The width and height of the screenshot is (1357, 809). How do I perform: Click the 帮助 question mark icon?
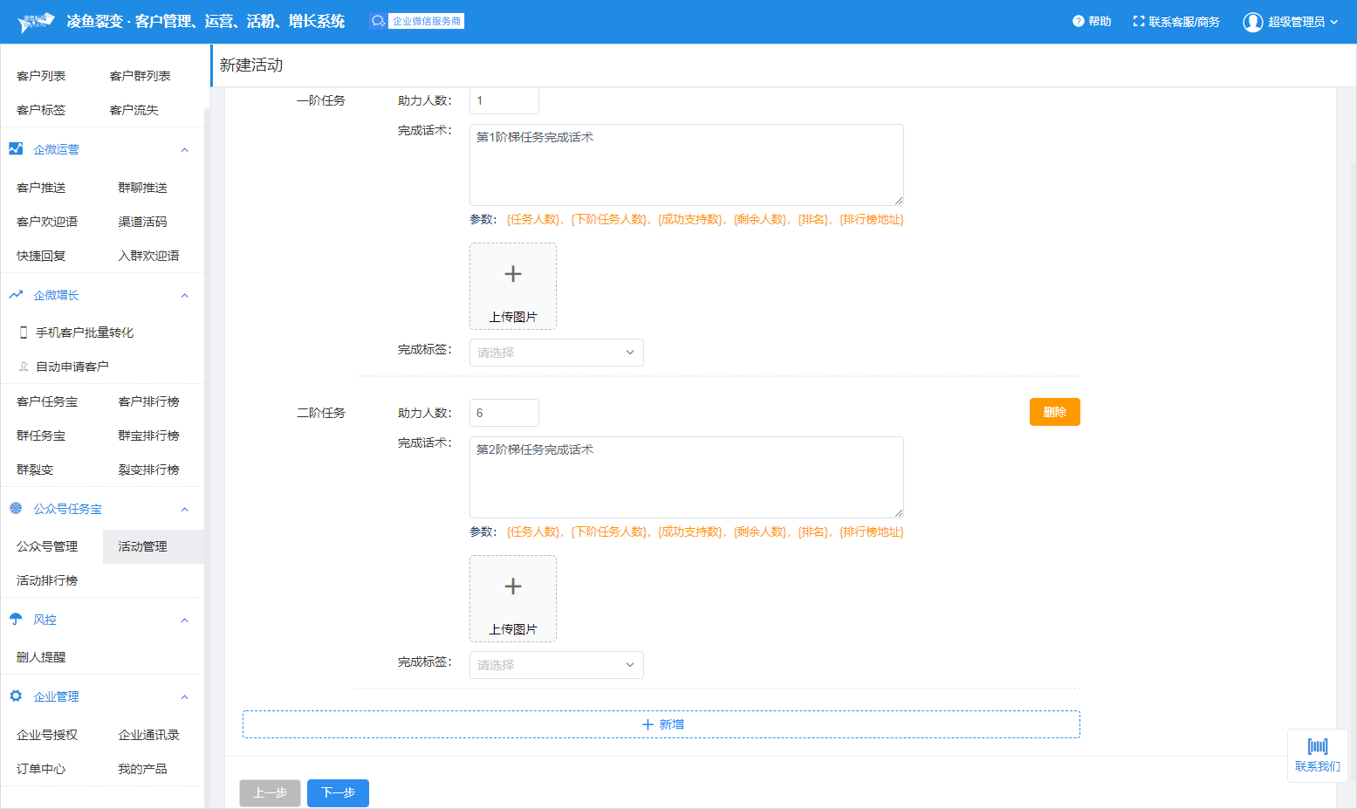1078,21
